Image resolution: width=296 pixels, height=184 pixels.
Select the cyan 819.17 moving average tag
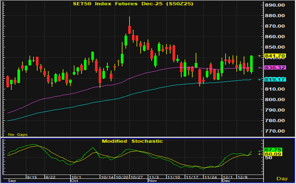pos(275,80)
